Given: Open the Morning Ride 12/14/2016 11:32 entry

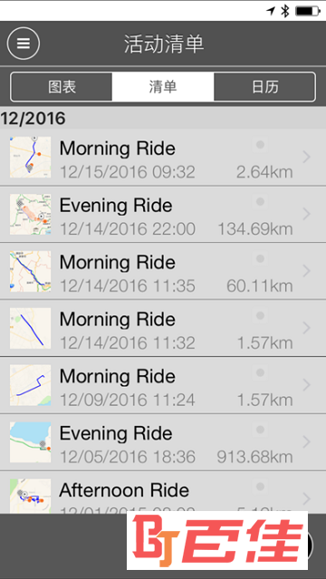Looking at the screenshot, I should tap(163, 328).
